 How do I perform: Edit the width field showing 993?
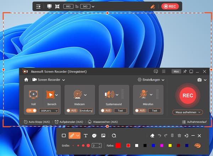click(68, 6)
